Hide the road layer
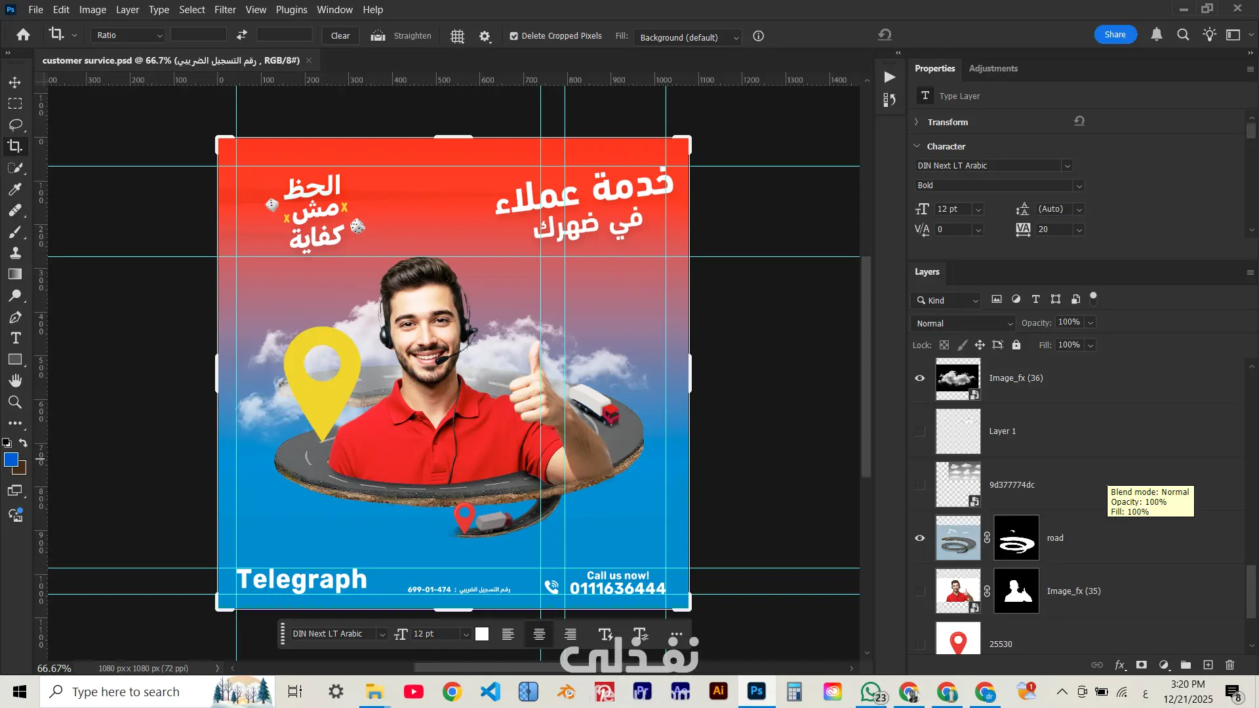 click(x=920, y=538)
